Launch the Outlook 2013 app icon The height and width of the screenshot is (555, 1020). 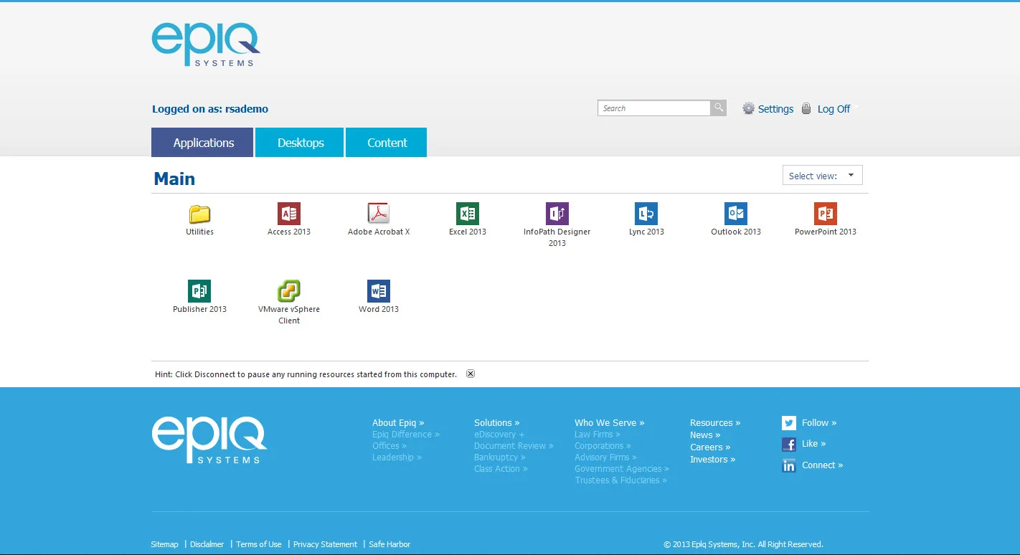(736, 214)
